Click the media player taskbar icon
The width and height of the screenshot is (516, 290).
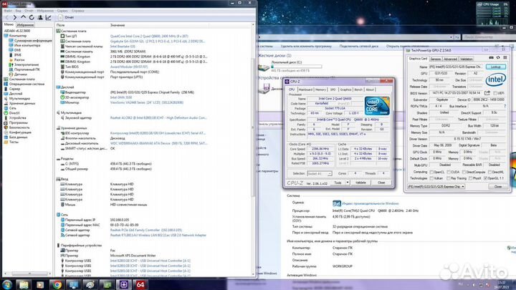(x=40, y=284)
